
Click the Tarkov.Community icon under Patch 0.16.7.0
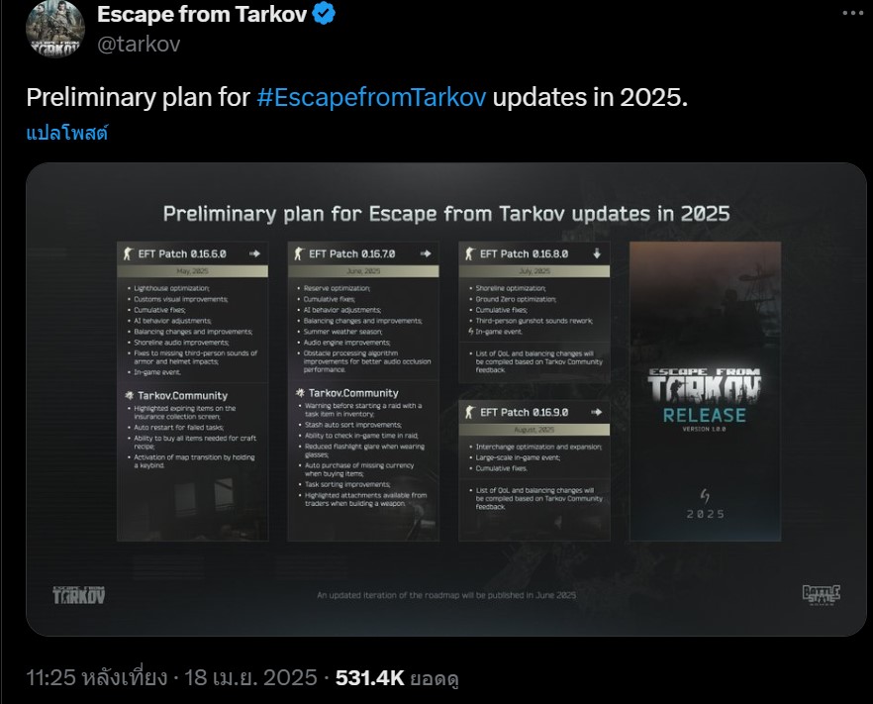point(300,393)
